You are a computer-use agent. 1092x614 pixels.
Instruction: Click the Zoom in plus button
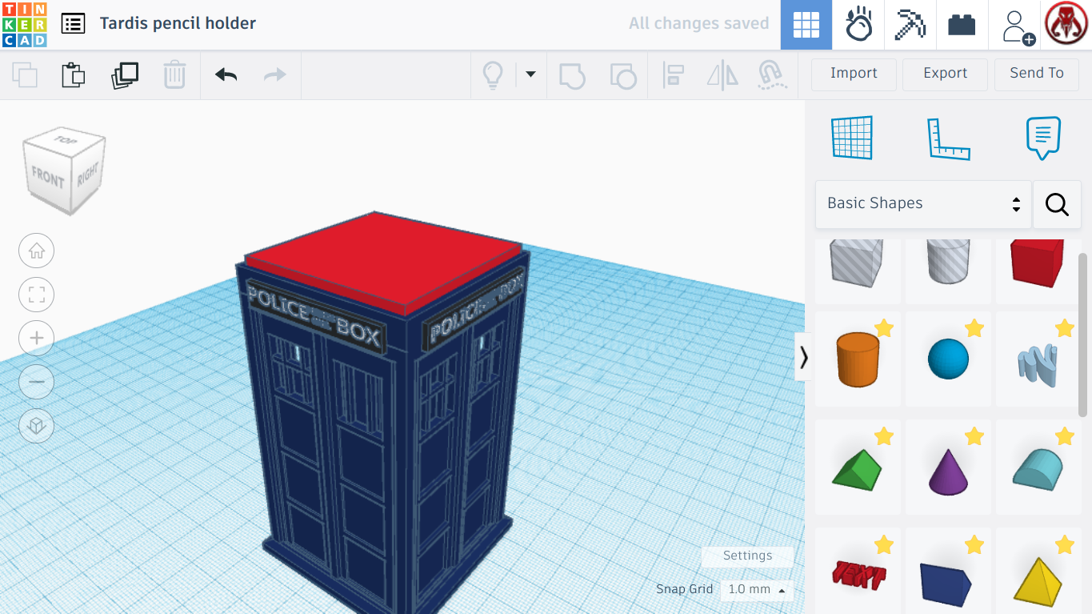tap(36, 339)
